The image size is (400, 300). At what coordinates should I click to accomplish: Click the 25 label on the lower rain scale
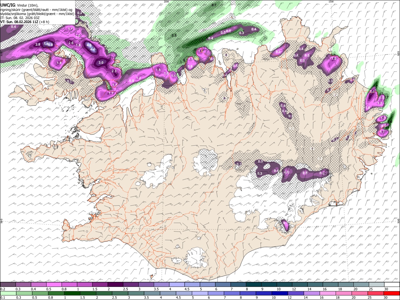[x=370, y=297]
